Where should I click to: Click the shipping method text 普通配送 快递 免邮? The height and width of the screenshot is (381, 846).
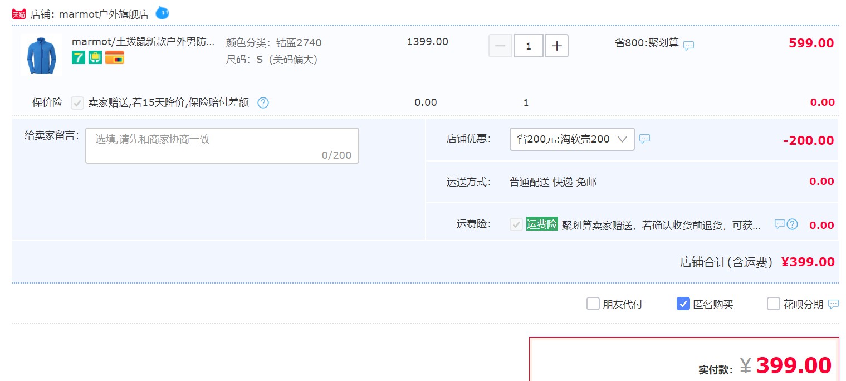tap(553, 182)
